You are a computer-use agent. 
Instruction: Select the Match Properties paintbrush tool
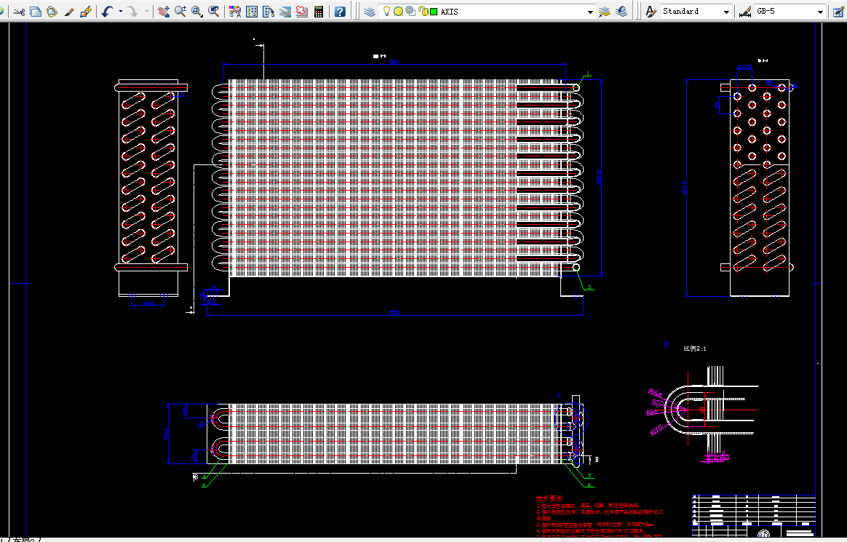tap(68, 12)
